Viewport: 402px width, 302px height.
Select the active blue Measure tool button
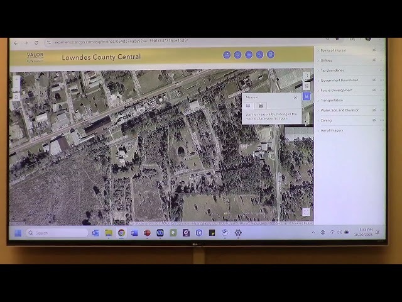pyautogui.click(x=307, y=96)
